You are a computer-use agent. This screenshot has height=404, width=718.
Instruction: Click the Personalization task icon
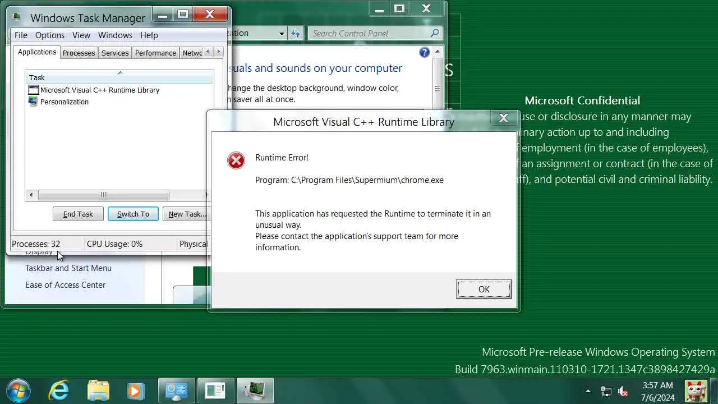coord(33,102)
